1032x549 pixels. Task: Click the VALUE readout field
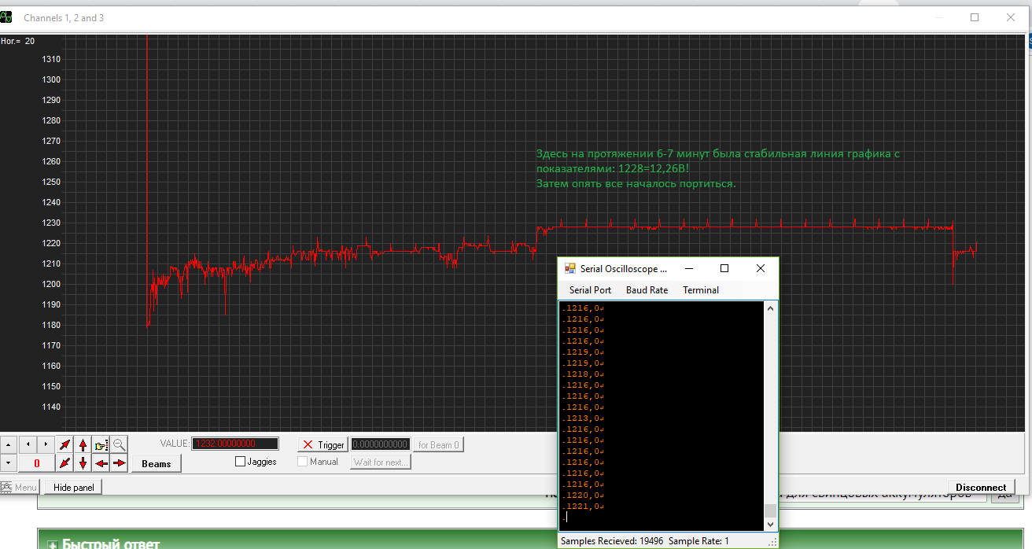tap(235, 444)
